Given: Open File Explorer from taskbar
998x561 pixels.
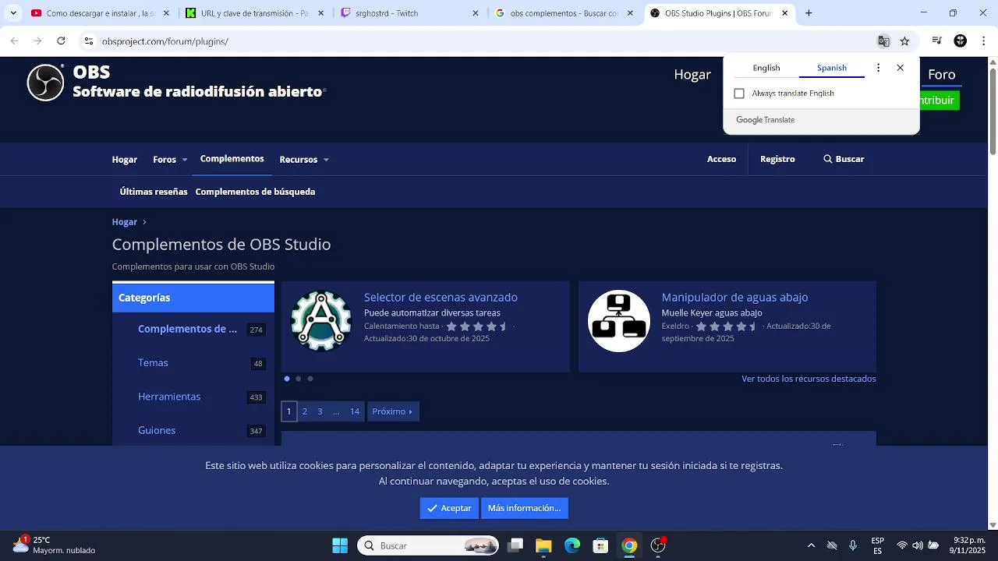Looking at the screenshot, I should point(543,545).
